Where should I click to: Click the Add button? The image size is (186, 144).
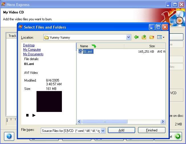(x=122, y=130)
